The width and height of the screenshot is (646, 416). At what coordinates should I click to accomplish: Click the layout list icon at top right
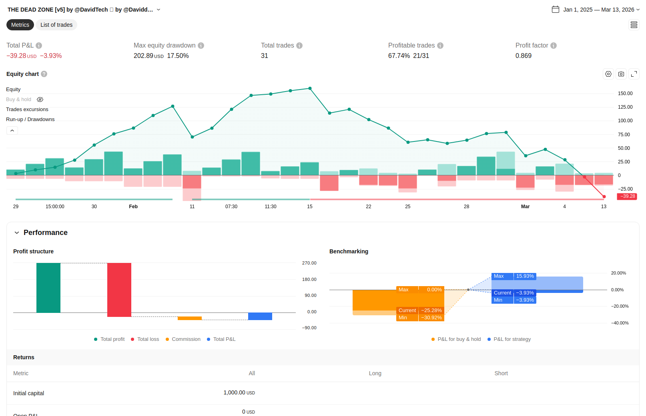pos(634,25)
